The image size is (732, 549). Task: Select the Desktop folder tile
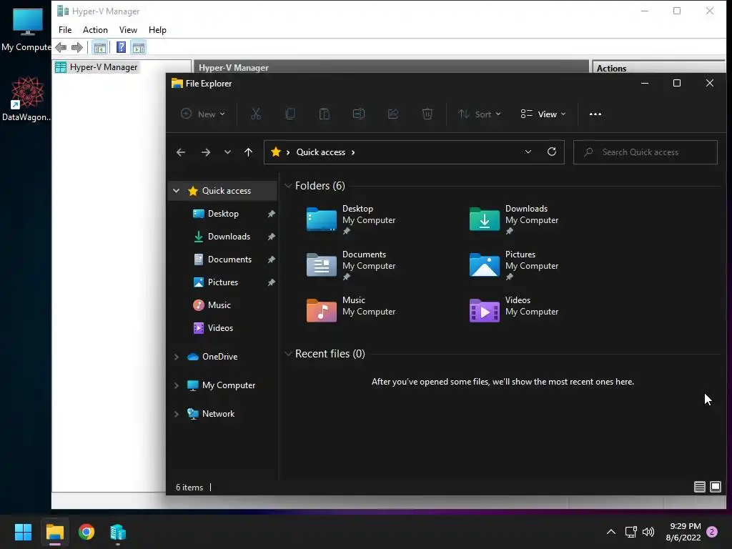[351, 219]
